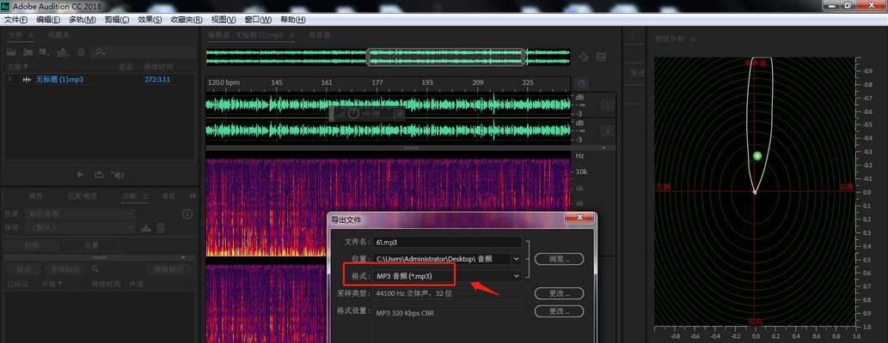Click 更改... button beside 采样类型

(559, 293)
